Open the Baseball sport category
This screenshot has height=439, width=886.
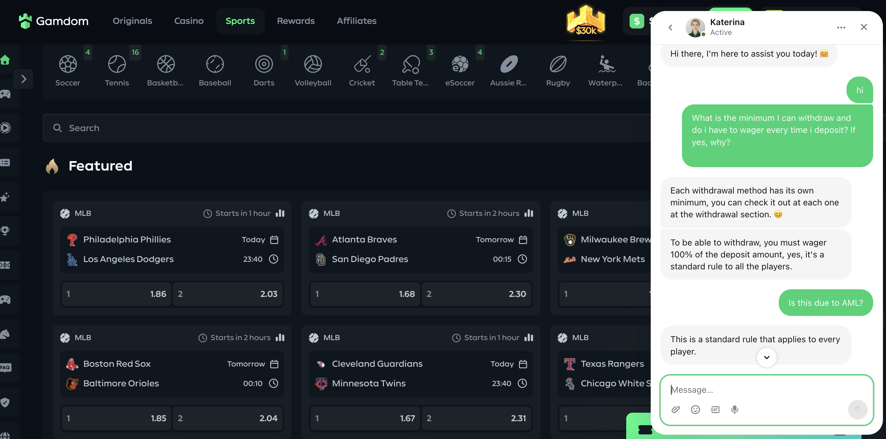pos(215,71)
